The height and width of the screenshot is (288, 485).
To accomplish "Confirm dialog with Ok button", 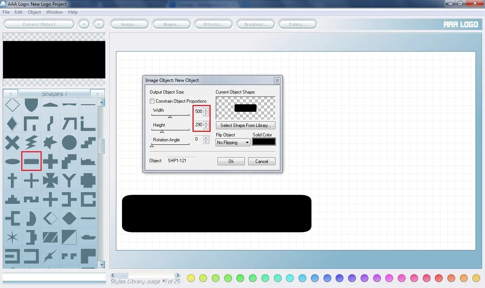I will click(x=231, y=161).
